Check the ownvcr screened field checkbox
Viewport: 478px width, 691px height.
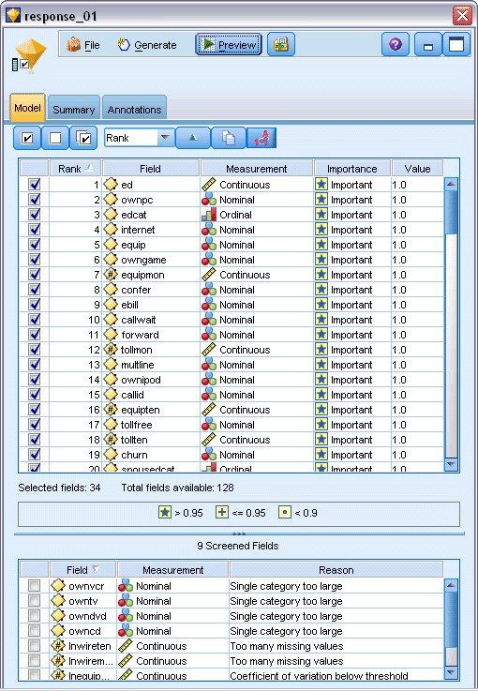34,586
